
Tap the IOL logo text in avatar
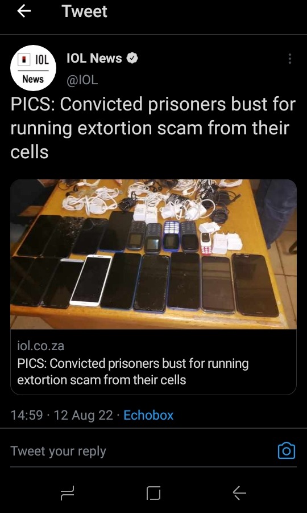(42, 60)
